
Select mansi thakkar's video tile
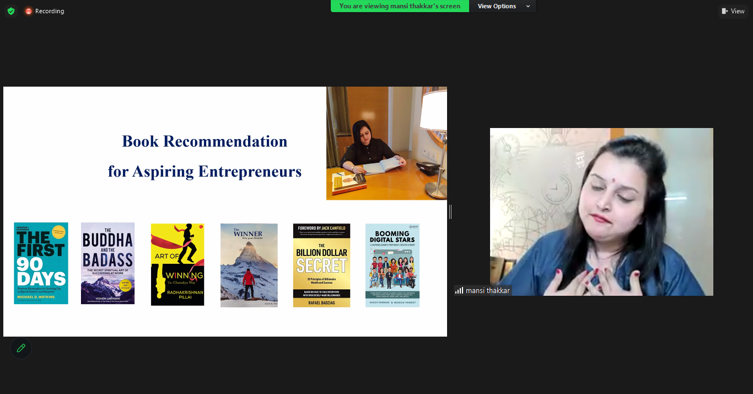pos(601,212)
